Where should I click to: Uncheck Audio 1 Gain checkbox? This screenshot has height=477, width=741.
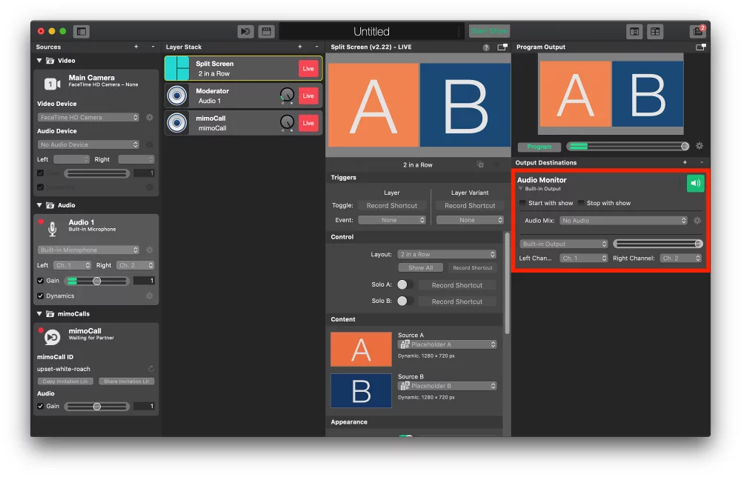point(41,281)
